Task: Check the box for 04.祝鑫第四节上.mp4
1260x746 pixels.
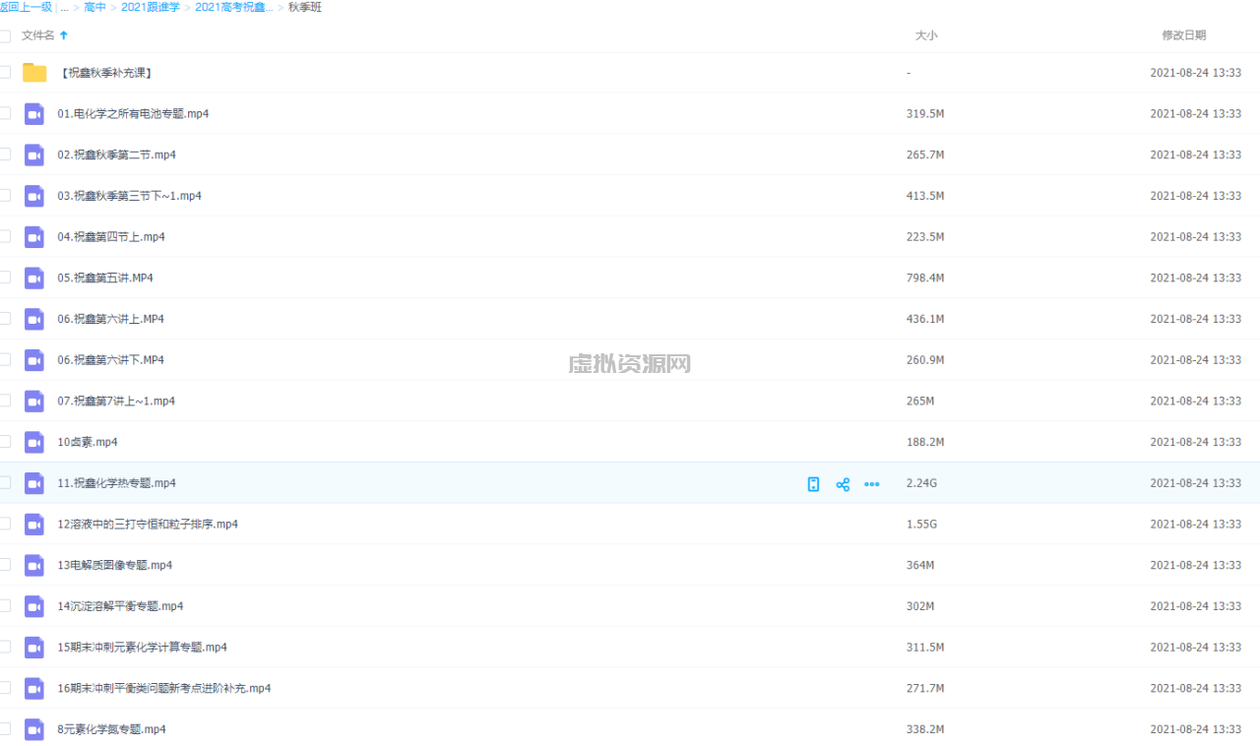Action: point(4,236)
